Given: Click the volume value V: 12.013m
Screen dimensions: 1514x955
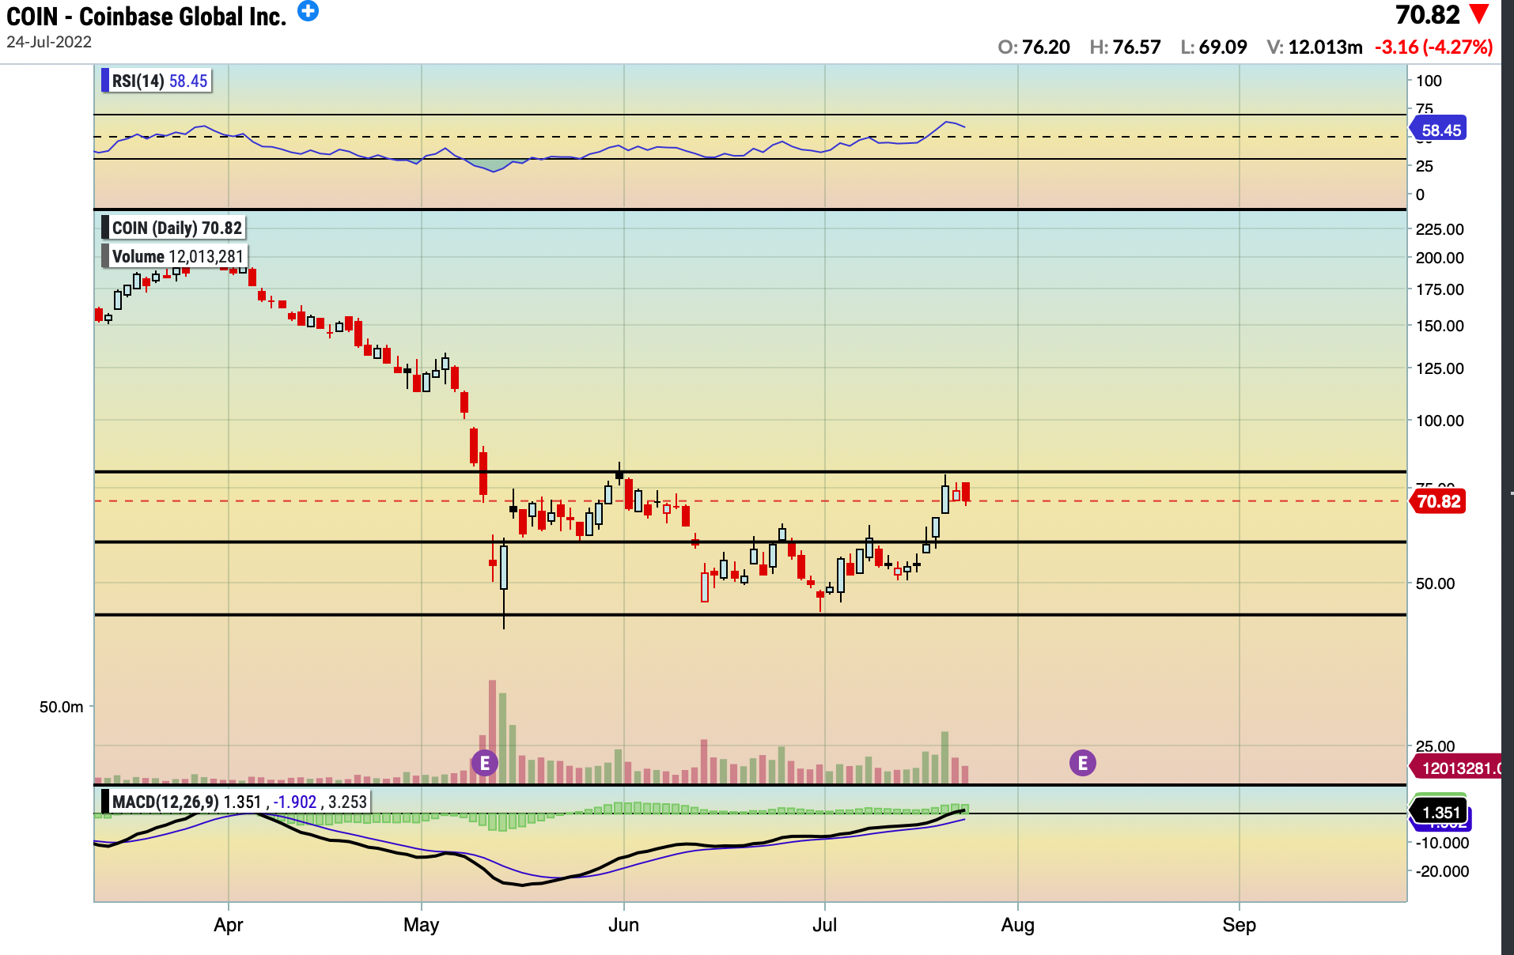Looking at the screenshot, I should point(1315,47).
